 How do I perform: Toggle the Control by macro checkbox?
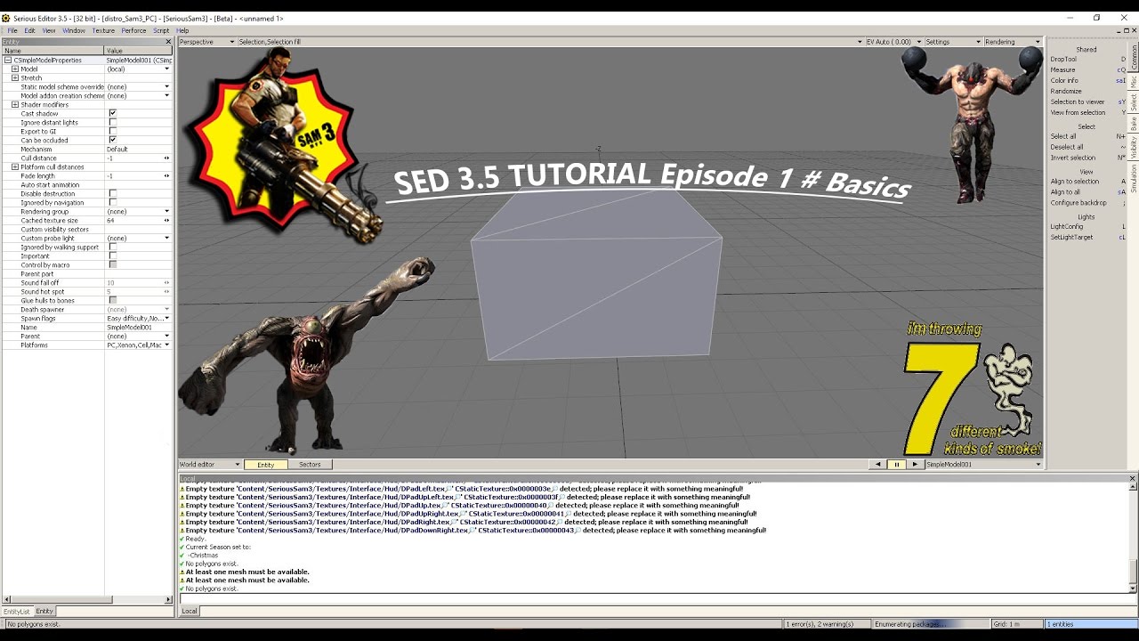113,264
